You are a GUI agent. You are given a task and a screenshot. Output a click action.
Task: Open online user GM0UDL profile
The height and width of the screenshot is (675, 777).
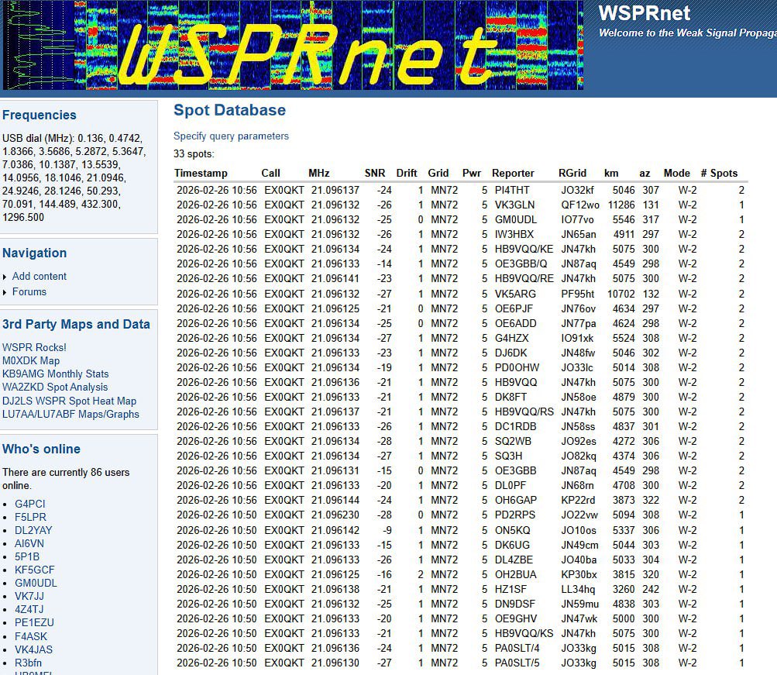[36, 583]
